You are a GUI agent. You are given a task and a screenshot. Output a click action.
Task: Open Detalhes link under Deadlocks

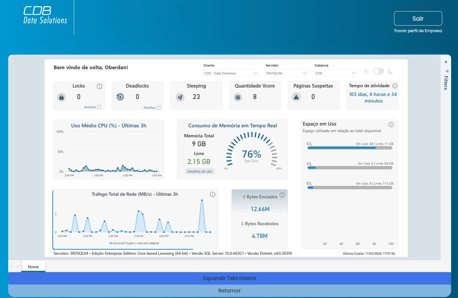coord(152,108)
